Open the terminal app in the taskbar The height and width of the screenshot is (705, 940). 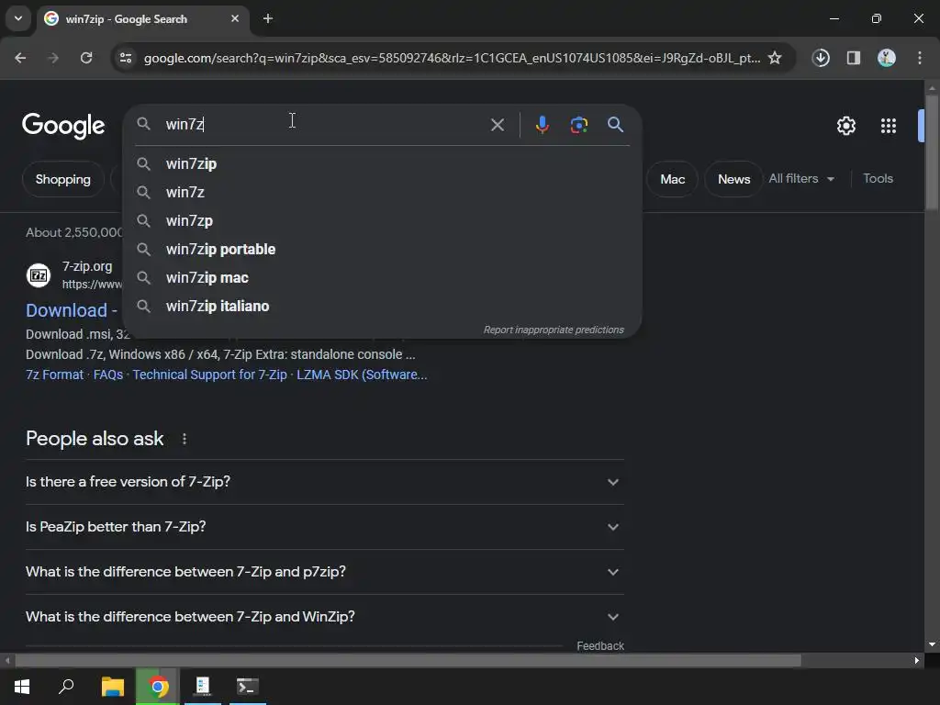tap(248, 687)
